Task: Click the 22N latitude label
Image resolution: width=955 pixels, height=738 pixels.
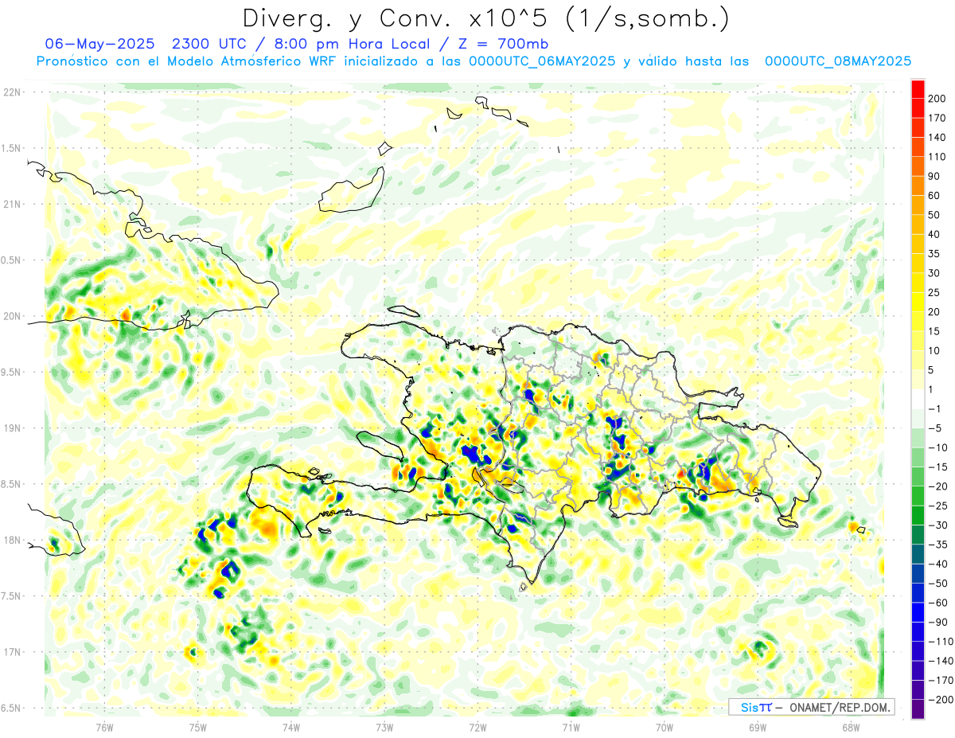Action: (x=12, y=92)
